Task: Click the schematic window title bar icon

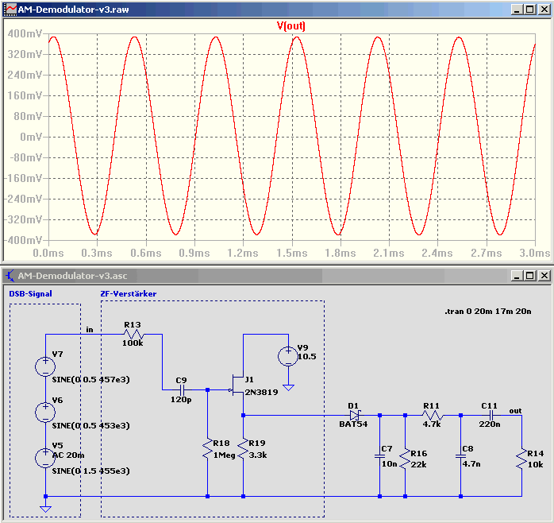Action: click(10, 276)
